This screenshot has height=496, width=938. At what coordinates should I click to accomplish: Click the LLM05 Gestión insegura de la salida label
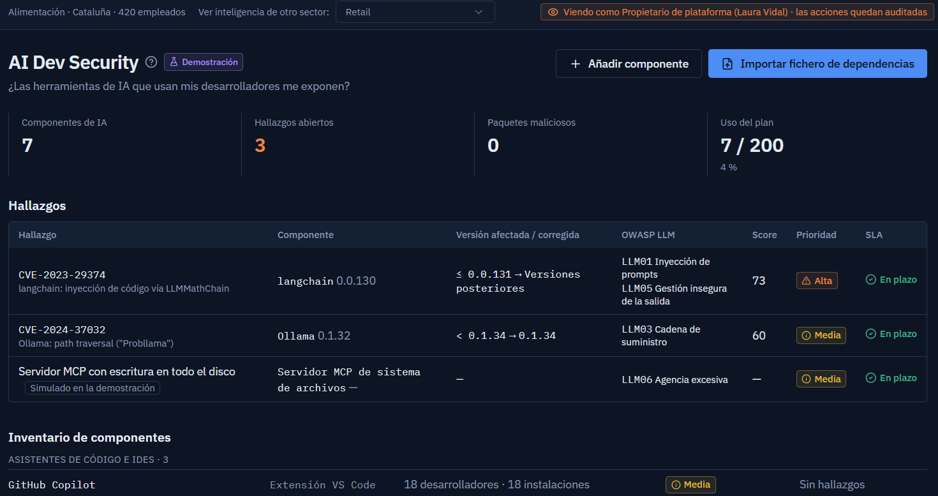click(674, 295)
